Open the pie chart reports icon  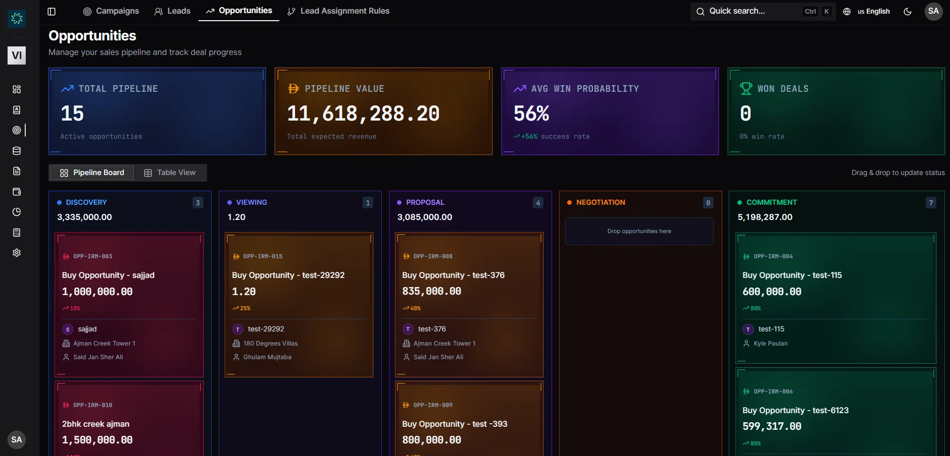coord(17,212)
